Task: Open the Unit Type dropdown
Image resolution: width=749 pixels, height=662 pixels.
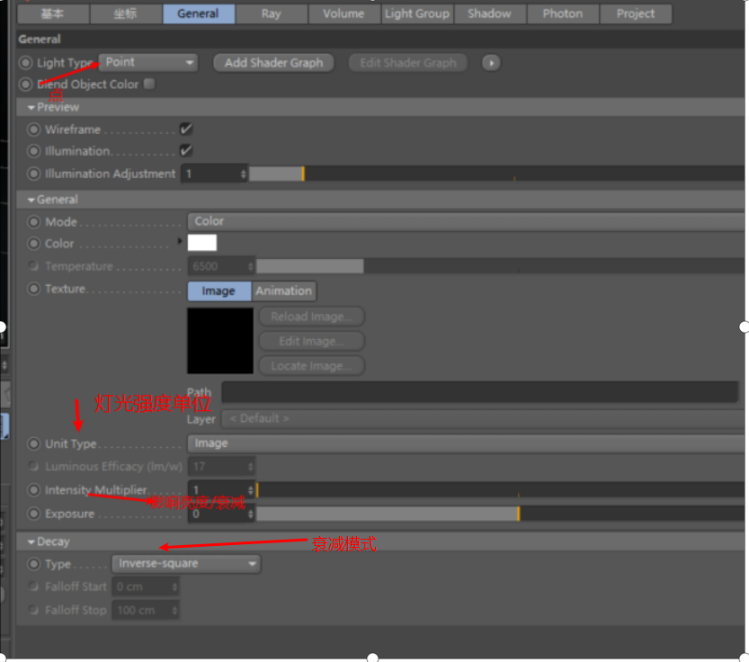Action: [x=466, y=443]
